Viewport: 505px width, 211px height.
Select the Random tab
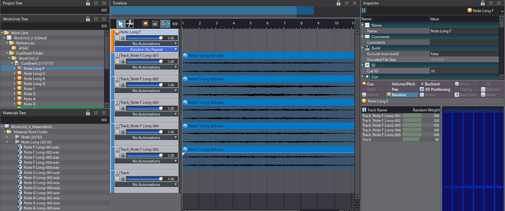pyautogui.click(x=402, y=95)
